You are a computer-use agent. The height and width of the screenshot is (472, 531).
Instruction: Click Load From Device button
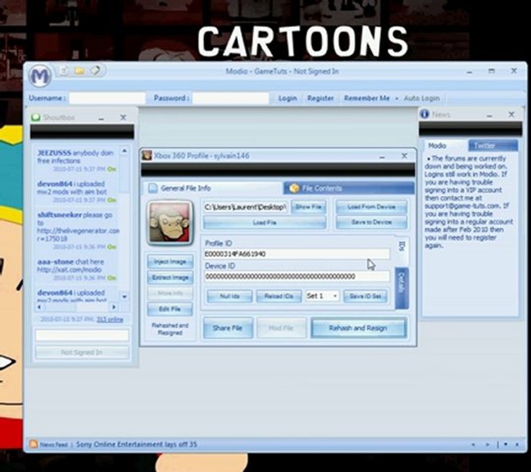[x=371, y=206]
